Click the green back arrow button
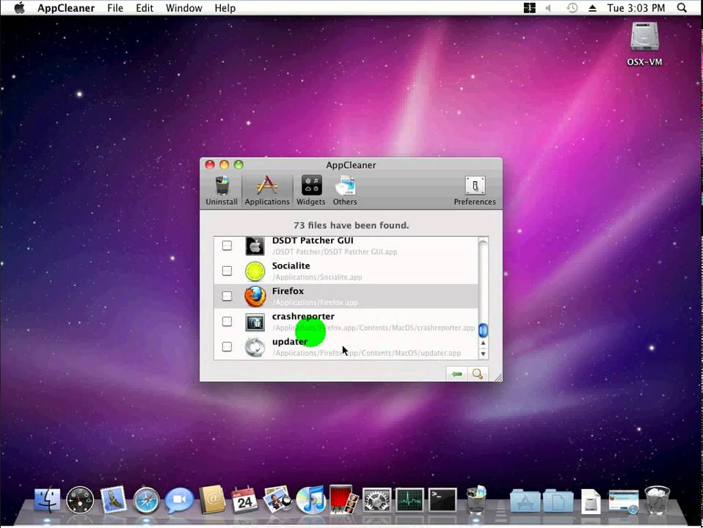 tap(457, 374)
